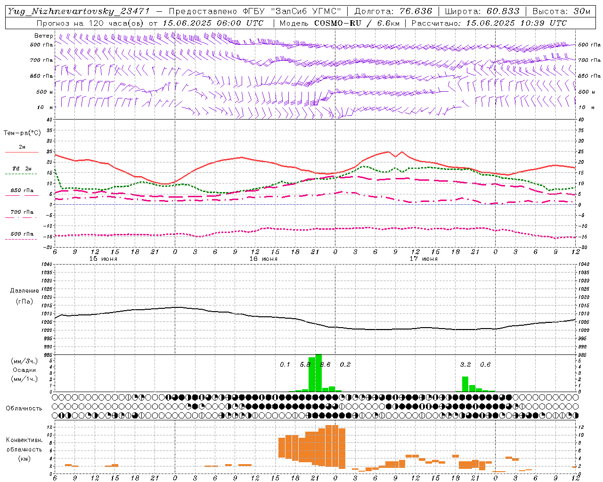Select the forecast start 15.06.2025 06:00 UTC

[213, 23]
